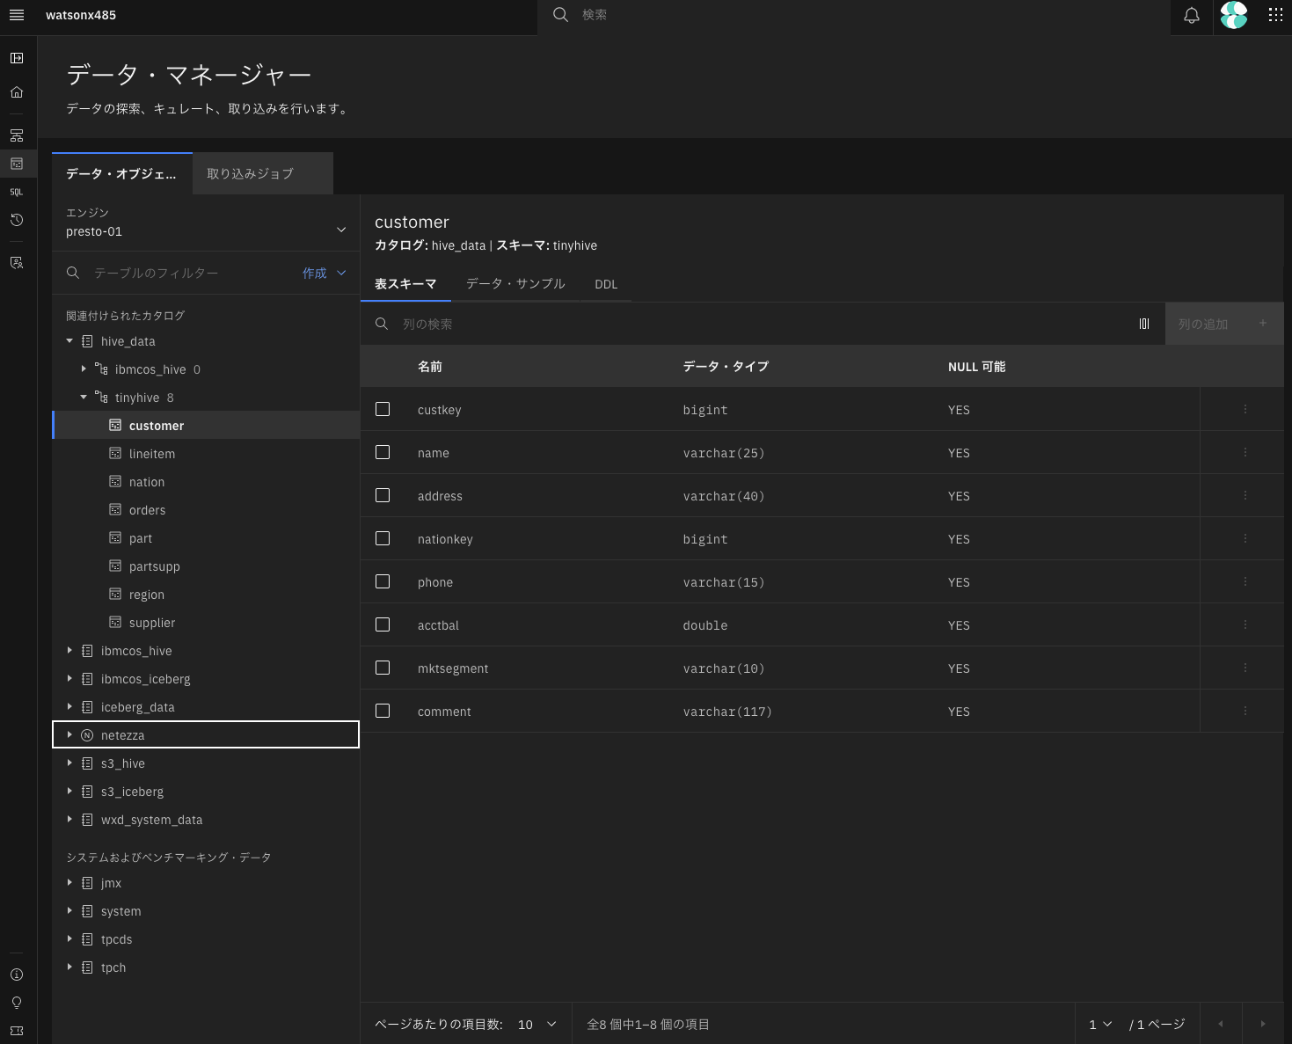Open the query history icon in the sidebar
1292x1044 pixels.
17,220
